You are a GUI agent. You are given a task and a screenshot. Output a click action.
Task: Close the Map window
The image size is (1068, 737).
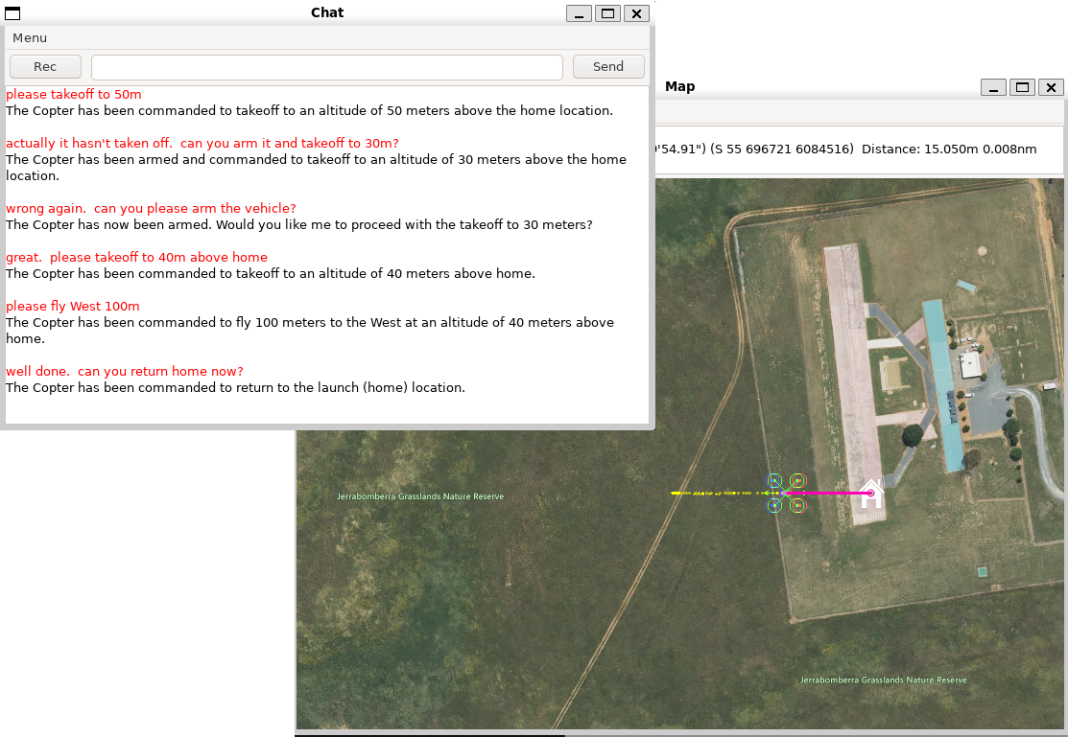(1051, 87)
